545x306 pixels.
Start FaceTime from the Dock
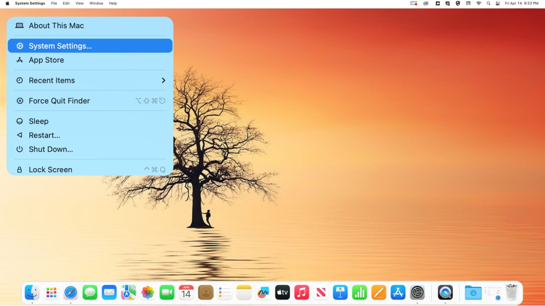click(x=167, y=293)
